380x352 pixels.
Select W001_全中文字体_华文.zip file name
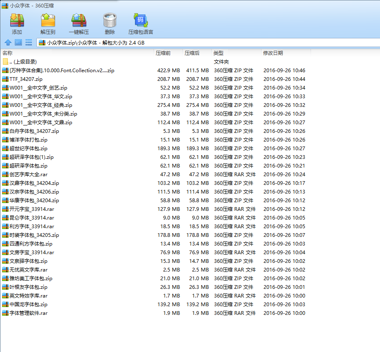[x=41, y=97]
